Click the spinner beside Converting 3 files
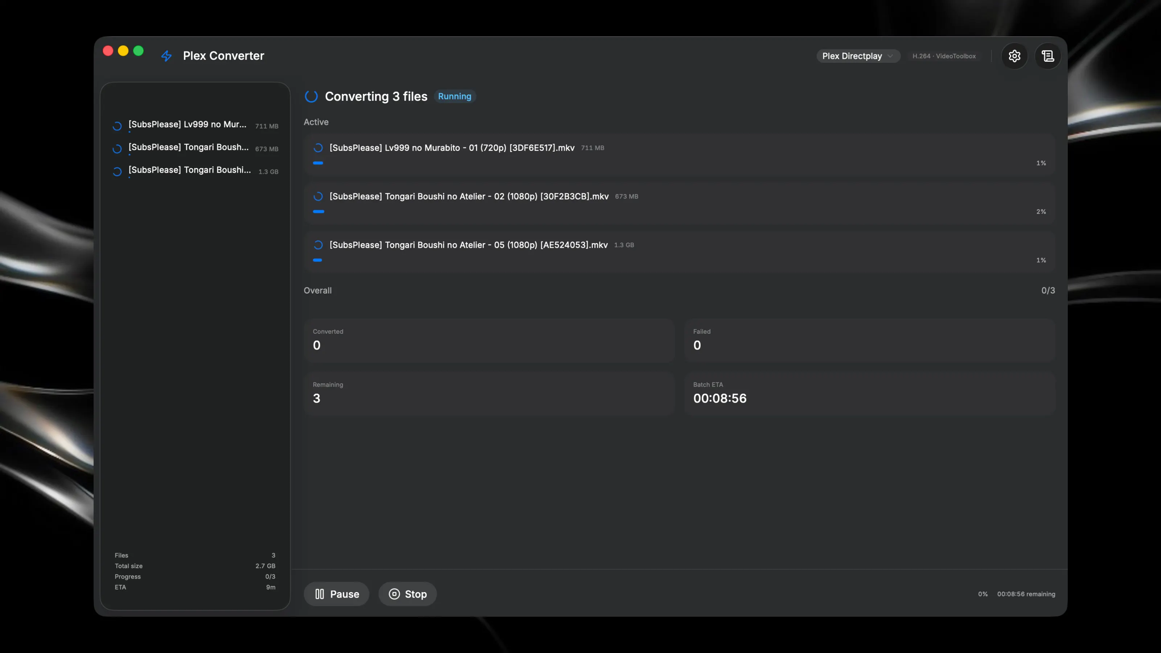 point(311,96)
